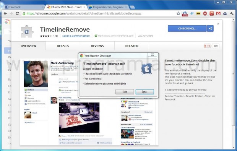This screenshot has width=237, height=151.
Task: Click the four-star rating
Action: tap(46, 36)
